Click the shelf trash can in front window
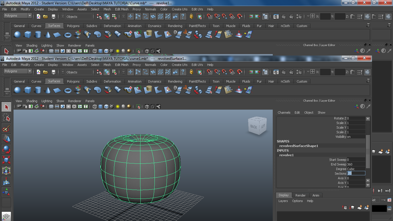The width and height of the screenshot is (393, 221). [x=368, y=81]
